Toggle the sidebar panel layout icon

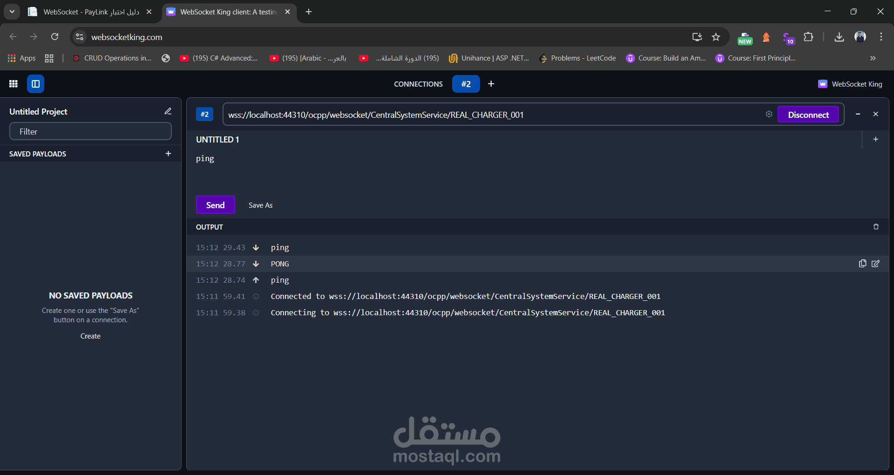pyautogui.click(x=35, y=84)
